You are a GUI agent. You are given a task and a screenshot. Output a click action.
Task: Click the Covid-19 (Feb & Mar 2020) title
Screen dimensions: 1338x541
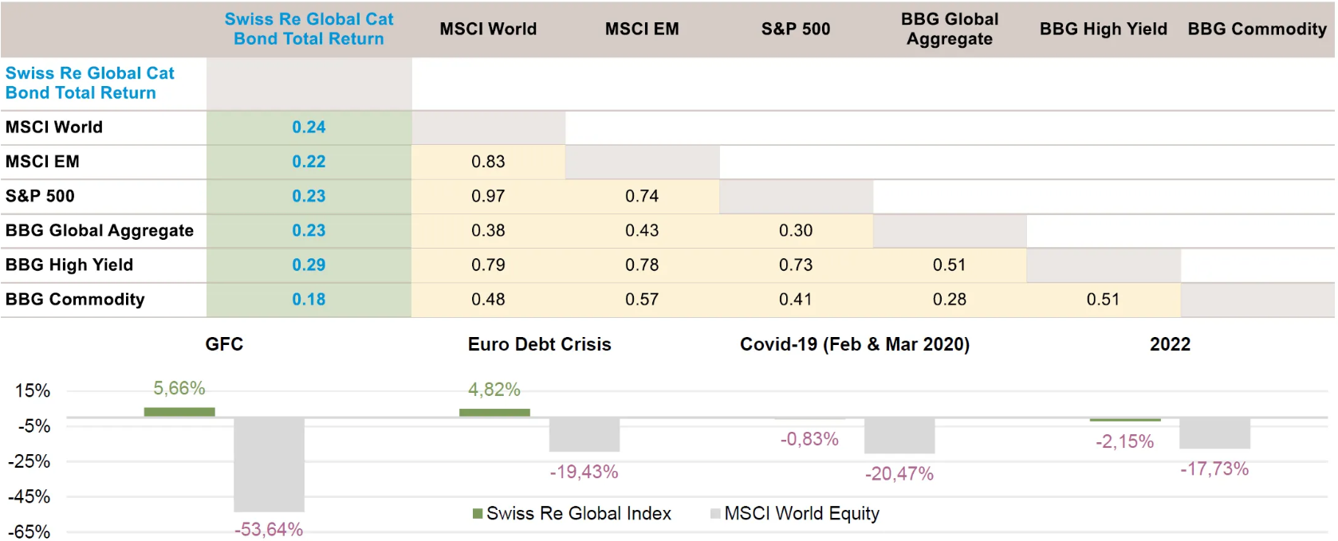tap(855, 344)
